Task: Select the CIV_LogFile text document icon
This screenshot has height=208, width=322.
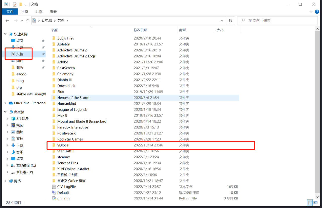Action: (54, 187)
